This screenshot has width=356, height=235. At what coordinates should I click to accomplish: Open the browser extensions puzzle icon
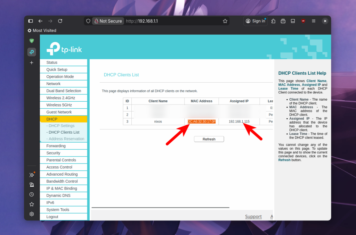coord(273,21)
